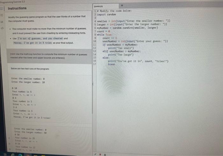Click the 'import random' line in the editor
The height and width of the screenshot is (156, 223).
(x=106, y=15)
